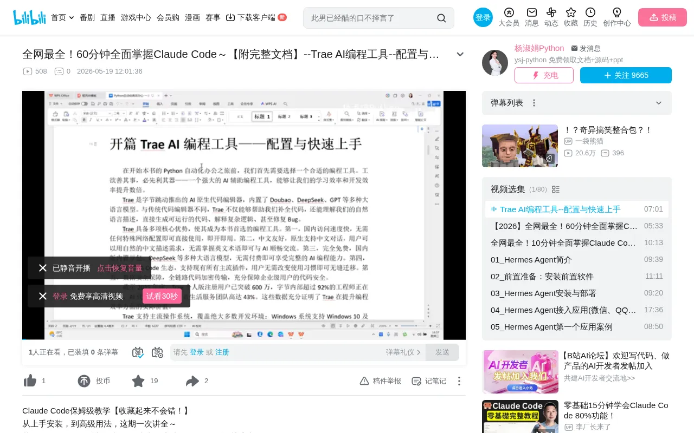Share the video with arrow icon
The image size is (694, 433).
click(192, 381)
